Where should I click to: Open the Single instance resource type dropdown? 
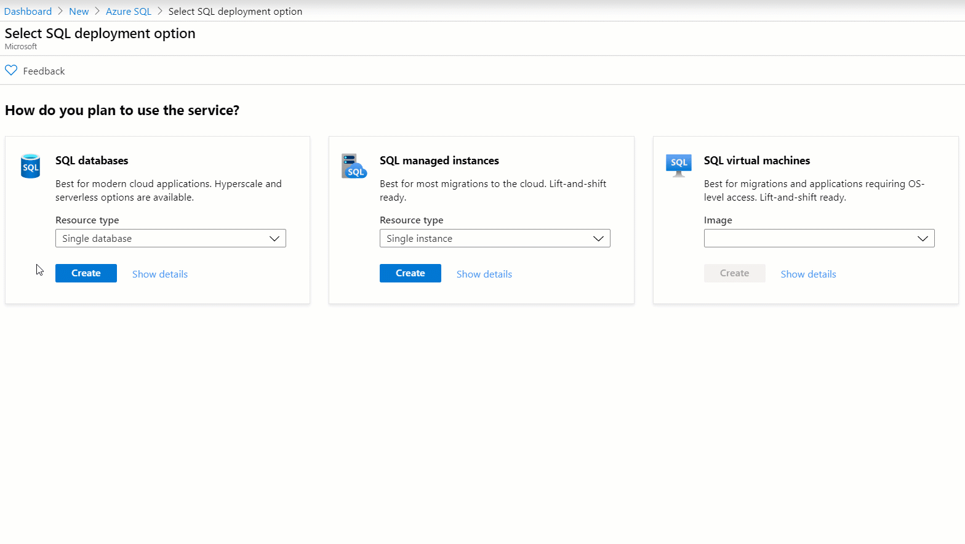click(x=495, y=238)
